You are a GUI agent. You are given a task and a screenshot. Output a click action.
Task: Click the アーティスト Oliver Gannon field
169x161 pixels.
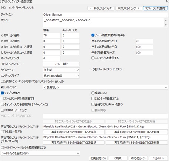tap(105, 14)
